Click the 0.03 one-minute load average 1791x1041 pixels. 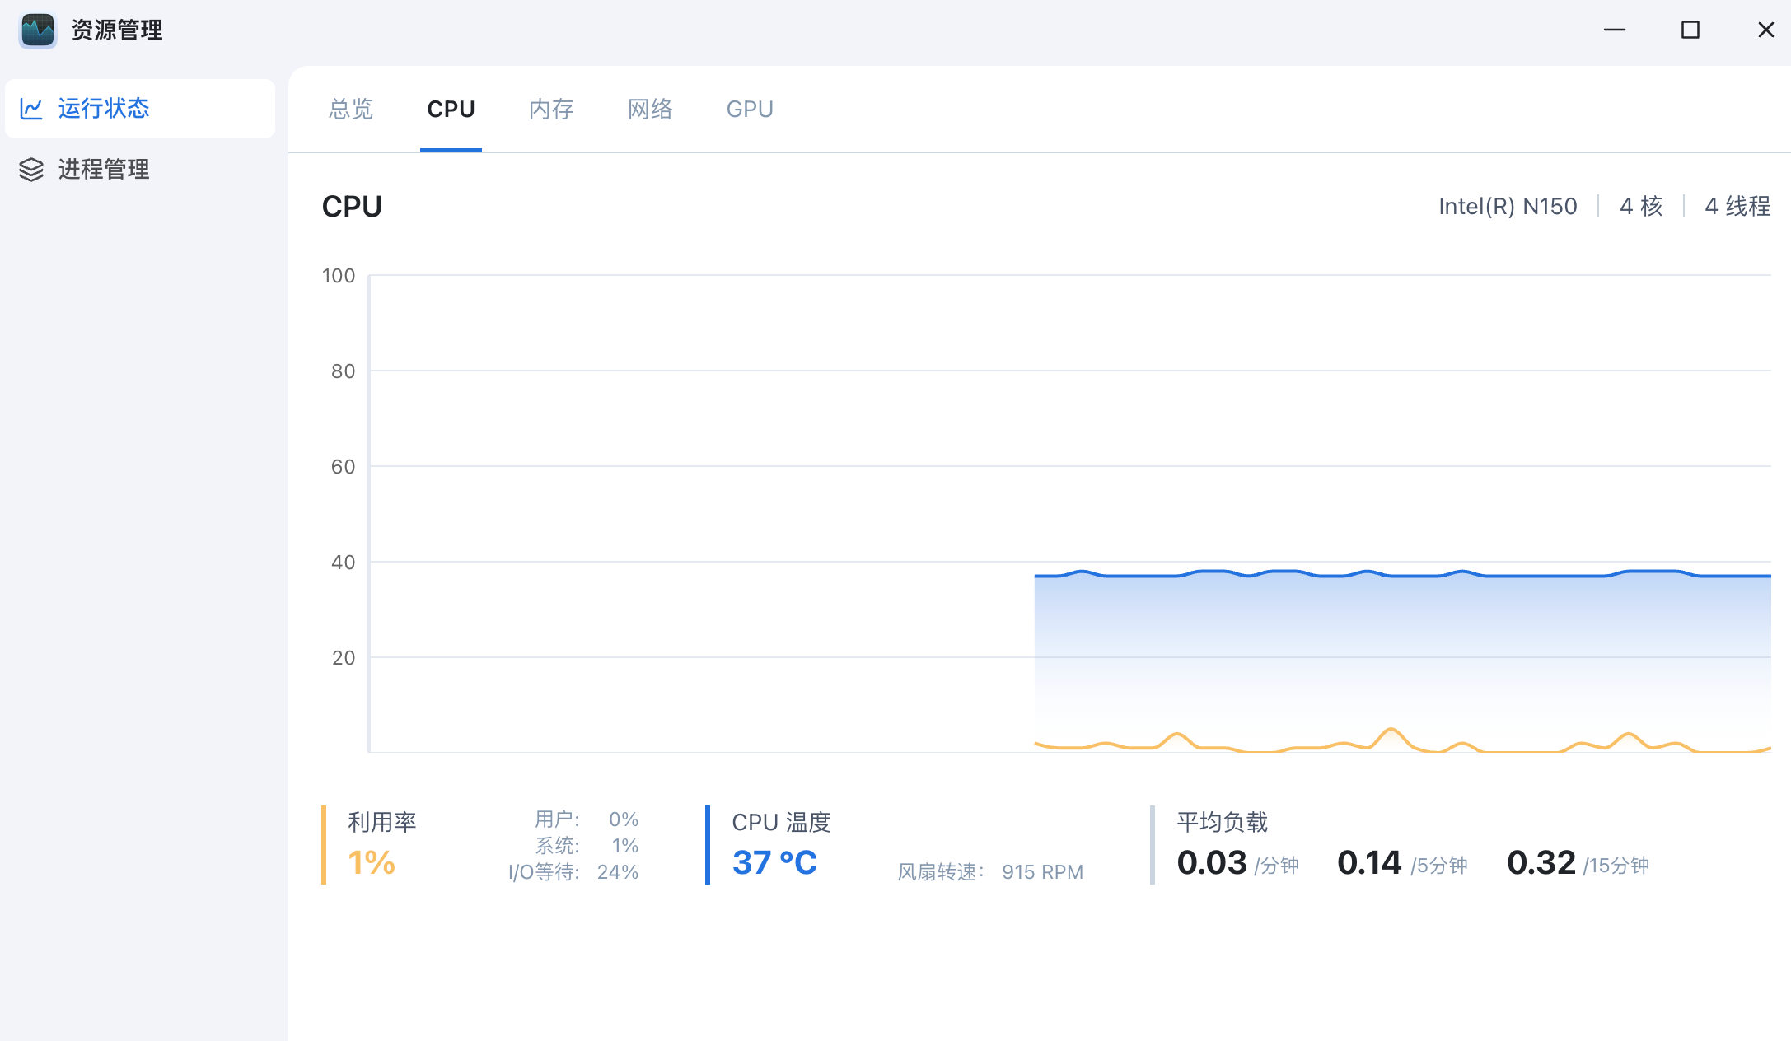point(1212,863)
